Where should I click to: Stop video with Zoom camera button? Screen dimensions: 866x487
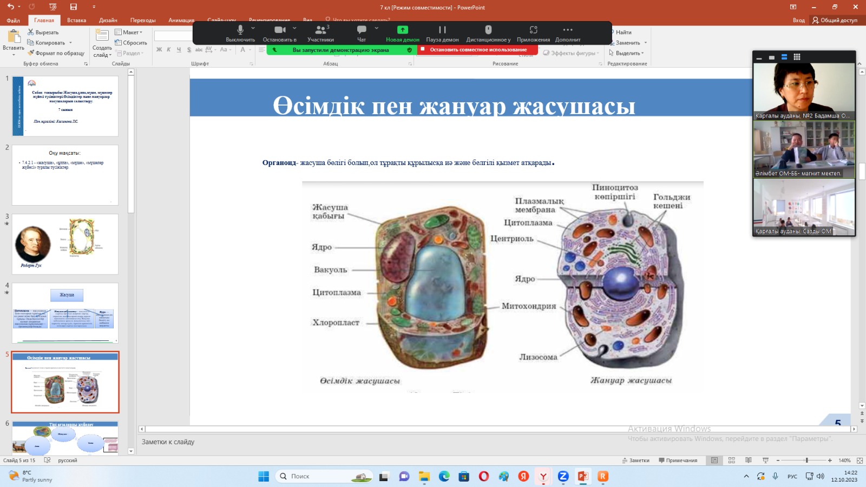(x=280, y=33)
